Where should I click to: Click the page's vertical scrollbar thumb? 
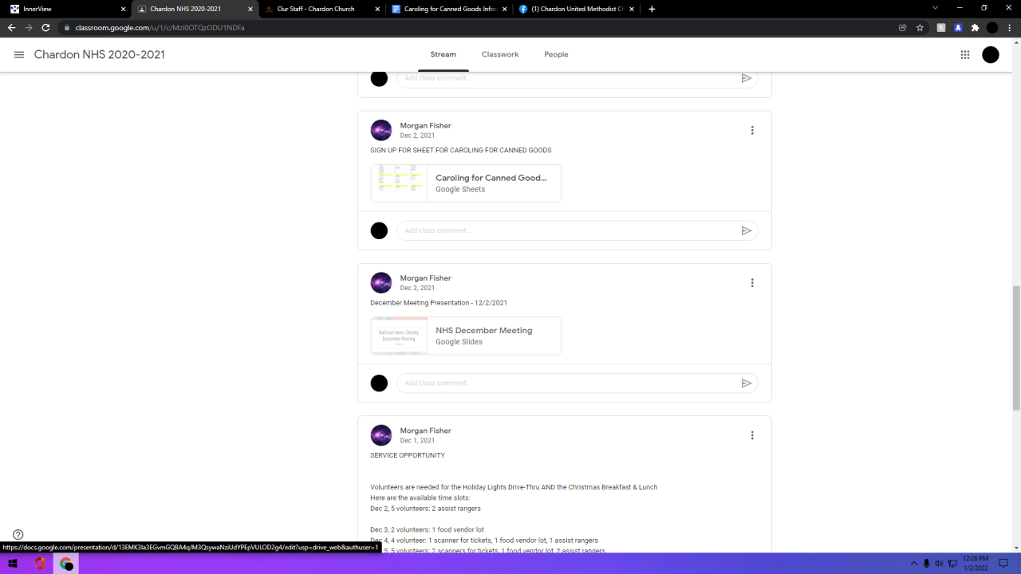(x=1016, y=348)
